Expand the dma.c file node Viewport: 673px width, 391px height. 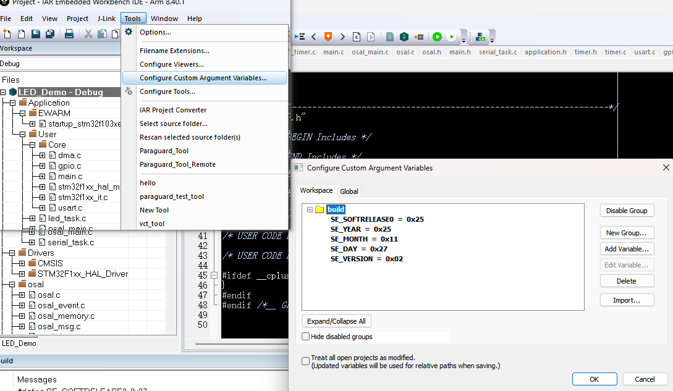point(42,156)
